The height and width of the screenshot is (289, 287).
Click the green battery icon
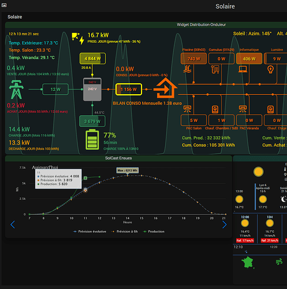point(92,140)
